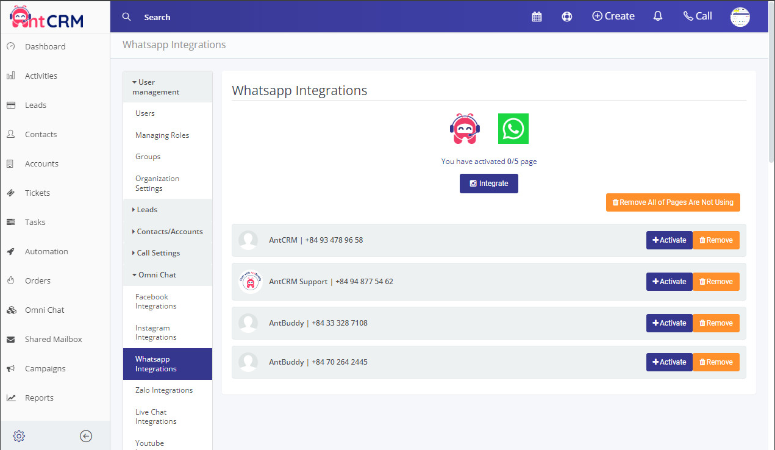The width and height of the screenshot is (775, 450).
Task: Click the Create button in top bar
Action: 613,16
